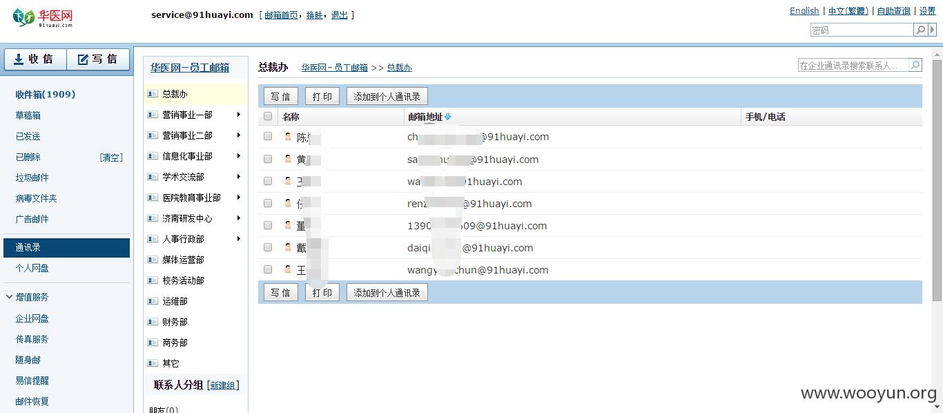Click the 华医网 logo
This screenshot has height=413, width=943.
[x=42, y=18]
